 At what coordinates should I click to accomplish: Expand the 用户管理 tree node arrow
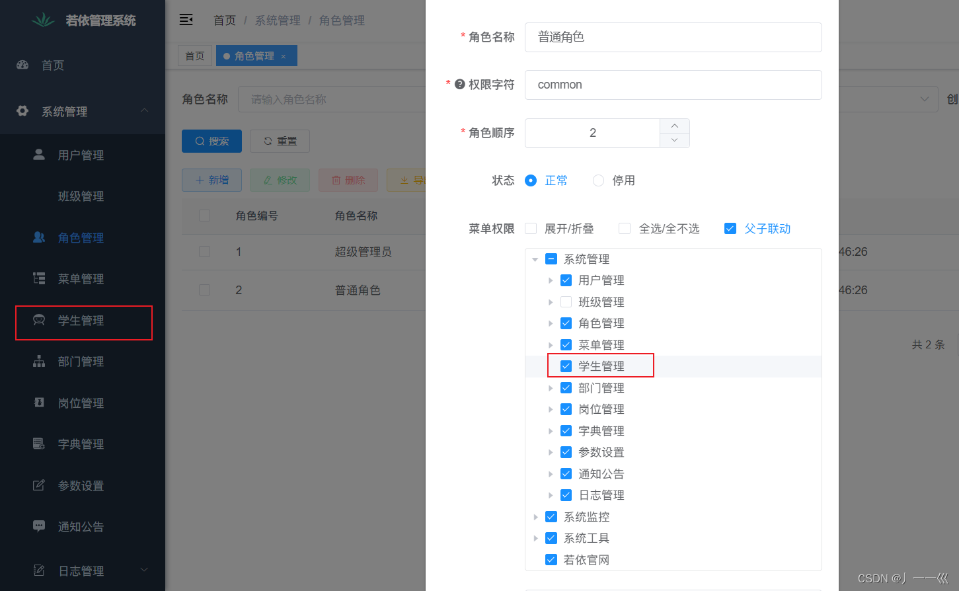point(551,280)
